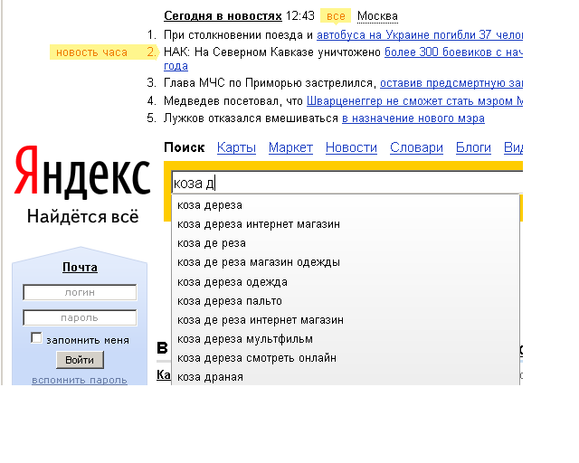Switch to the 'Маркет' service tab
Screen dimensions: 579x463
[290, 147]
